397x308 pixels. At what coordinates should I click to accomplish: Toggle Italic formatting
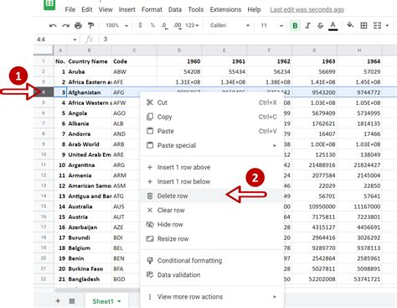tap(307, 26)
